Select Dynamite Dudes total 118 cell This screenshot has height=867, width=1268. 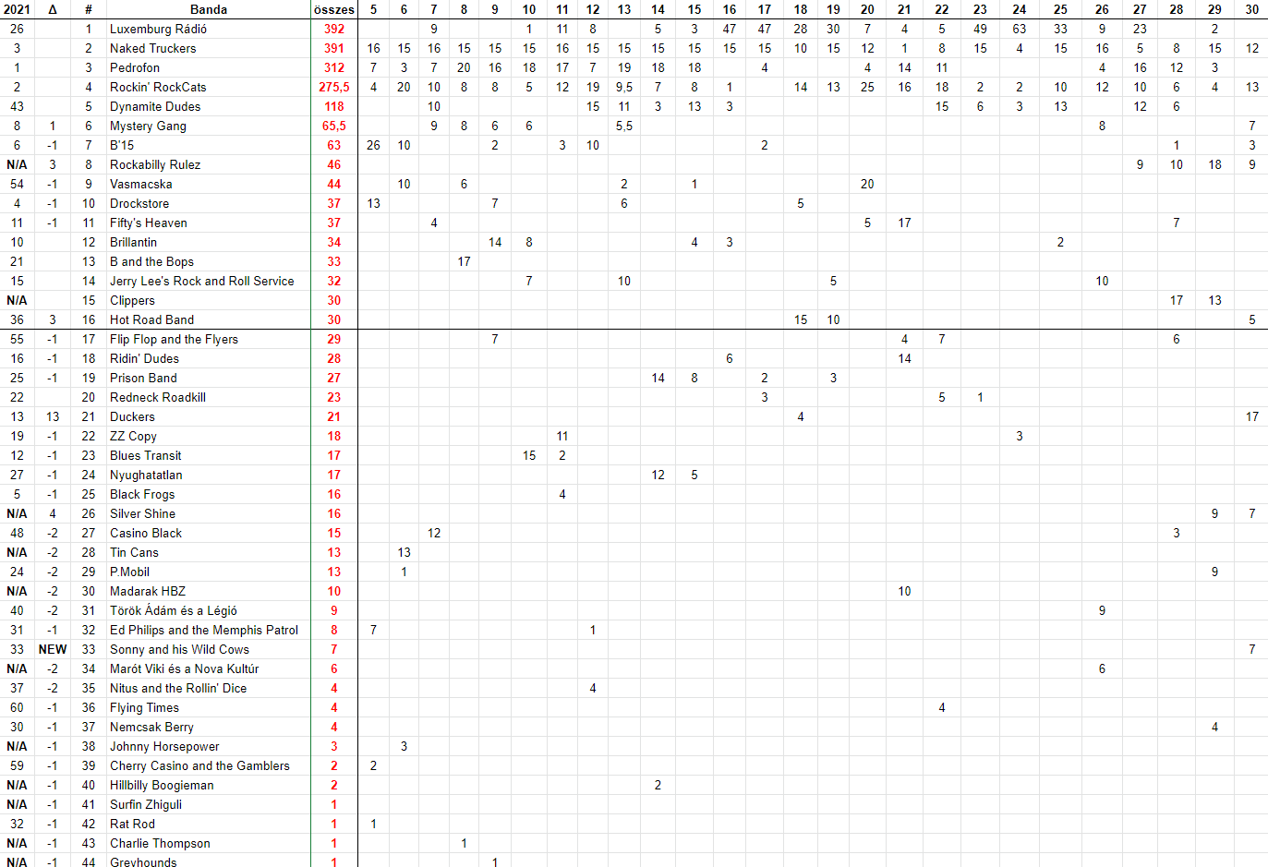point(333,106)
